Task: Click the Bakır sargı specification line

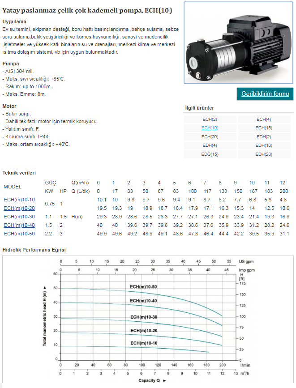Action: pos(17,114)
